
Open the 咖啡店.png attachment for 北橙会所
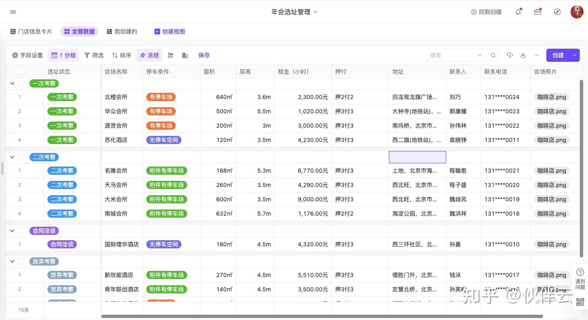coord(552,97)
